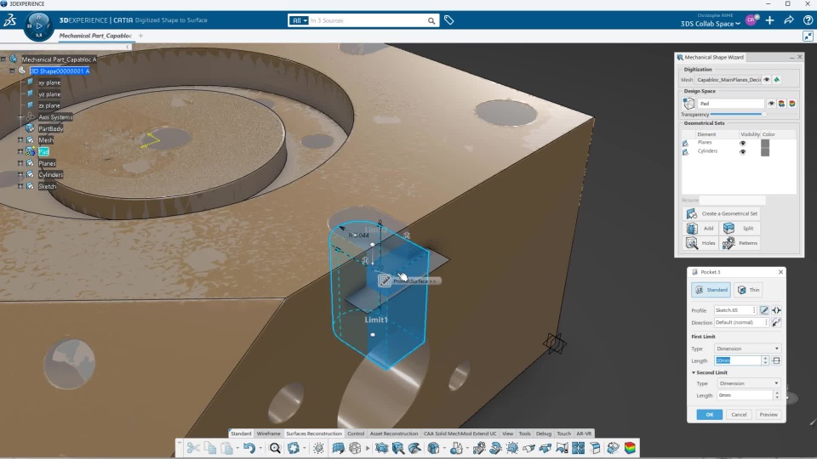Open the Tools tab
The width and height of the screenshot is (817, 459).
[525, 433]
